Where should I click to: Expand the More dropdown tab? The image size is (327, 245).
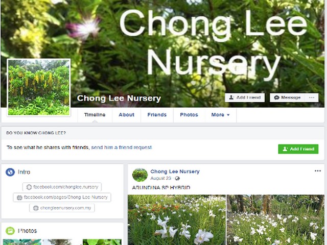[x=220, y=115]
